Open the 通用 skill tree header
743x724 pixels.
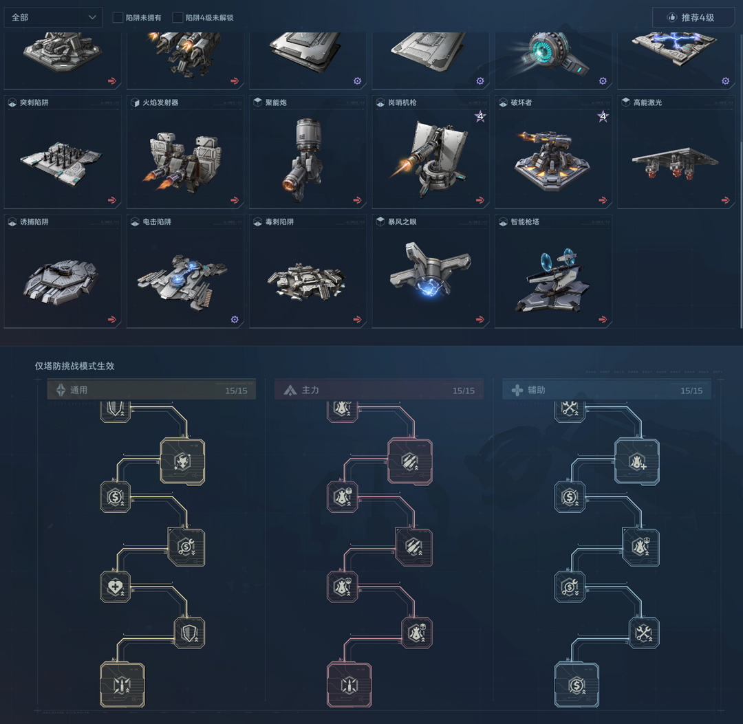(x=151, y=390)
